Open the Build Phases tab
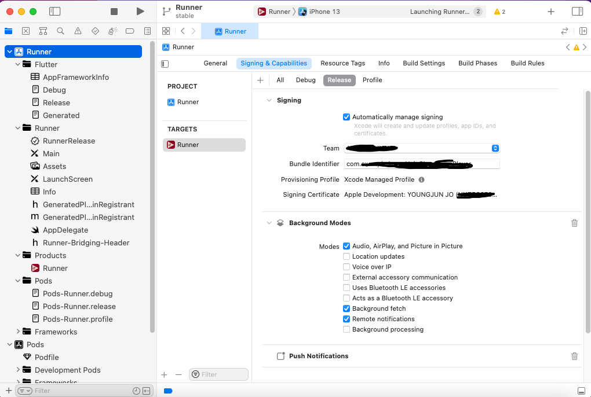This screenshot has height=397, width=591. 477,63
